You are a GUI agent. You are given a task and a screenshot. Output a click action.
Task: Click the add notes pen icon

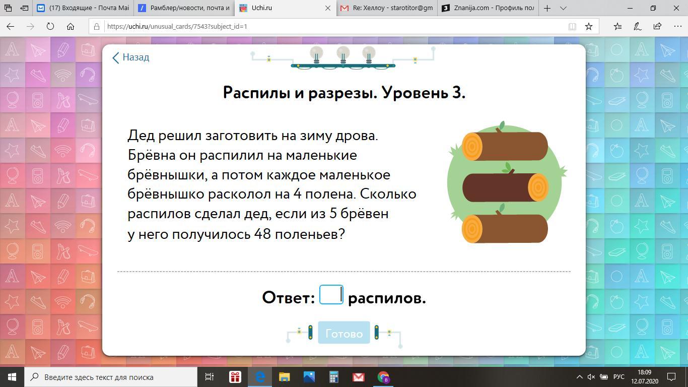click(637, 26)
